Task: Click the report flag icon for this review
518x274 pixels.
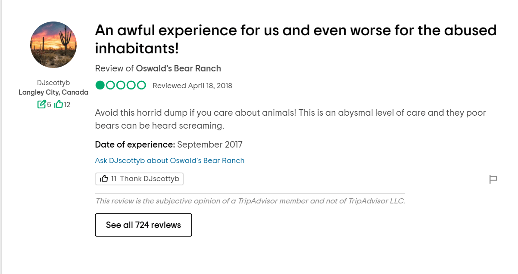Action: [493, 179]
